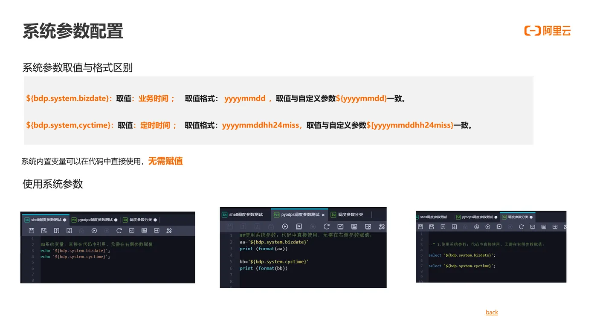Run the shell echo script with the play icon
The height and width of the screenshot is (336, 597).
coord(94,231)
